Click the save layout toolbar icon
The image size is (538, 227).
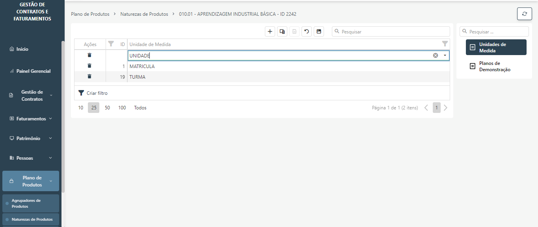point(319,31)
